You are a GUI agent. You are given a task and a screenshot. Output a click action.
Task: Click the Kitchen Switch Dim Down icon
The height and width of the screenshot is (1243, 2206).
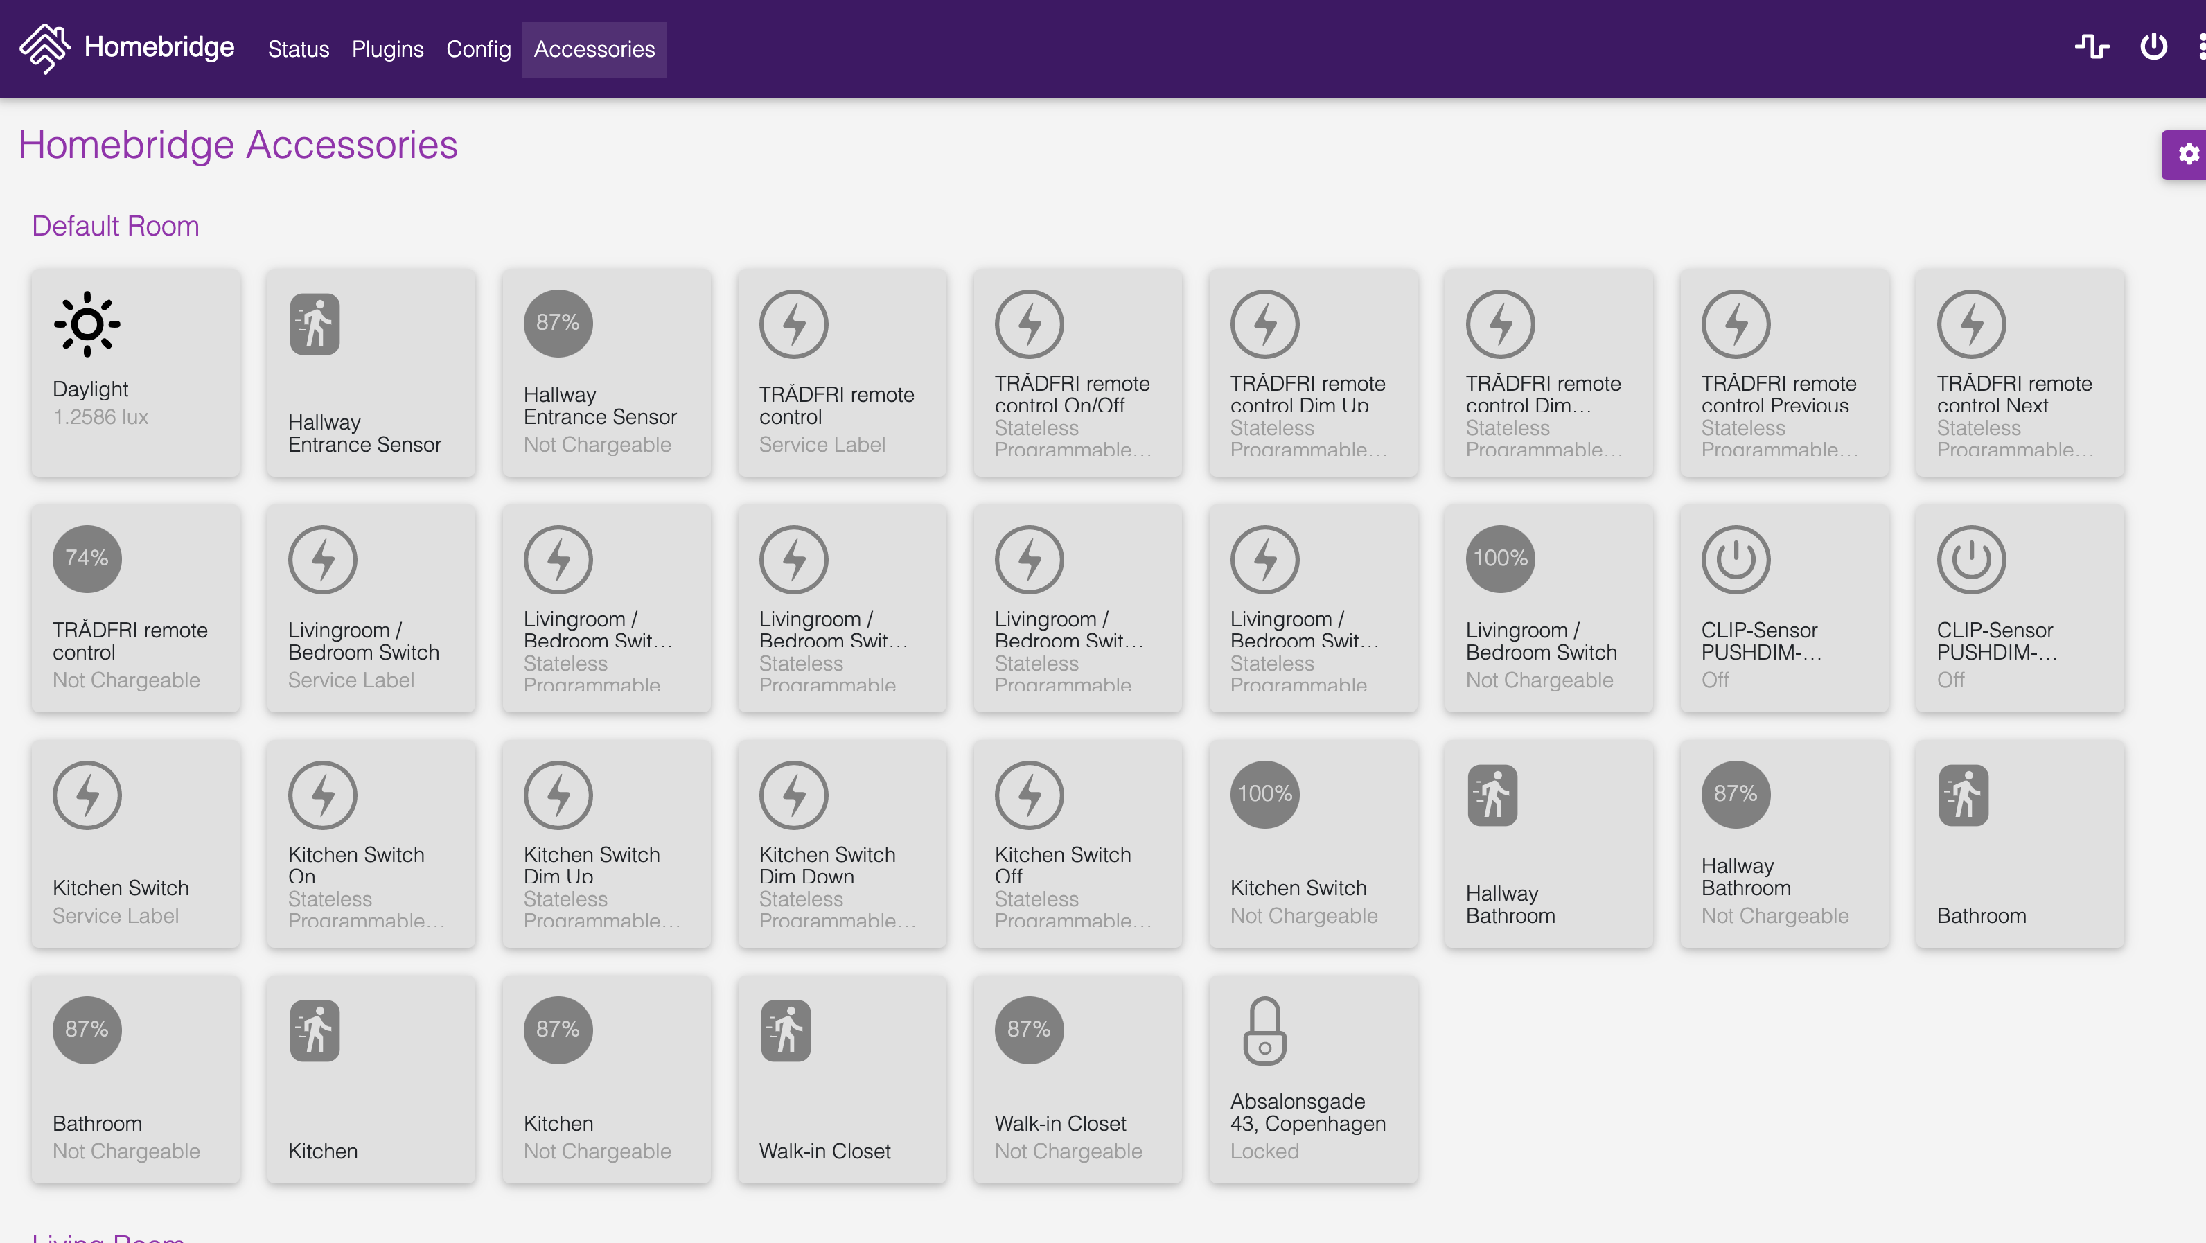[x=793, y=794]
